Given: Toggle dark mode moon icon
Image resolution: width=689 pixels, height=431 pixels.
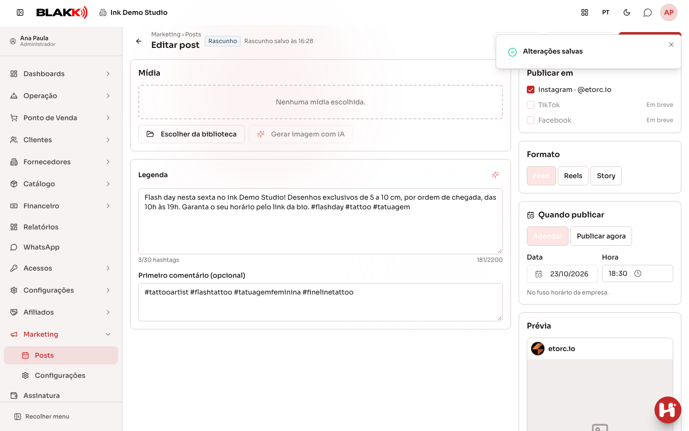Looking at the screenshot, I should pos(627,12).
